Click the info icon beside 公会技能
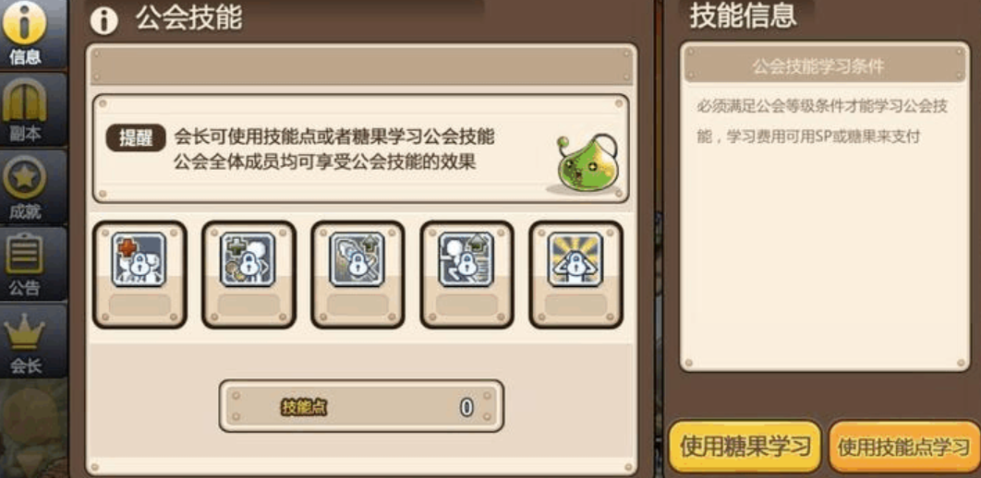 [103, 20]
